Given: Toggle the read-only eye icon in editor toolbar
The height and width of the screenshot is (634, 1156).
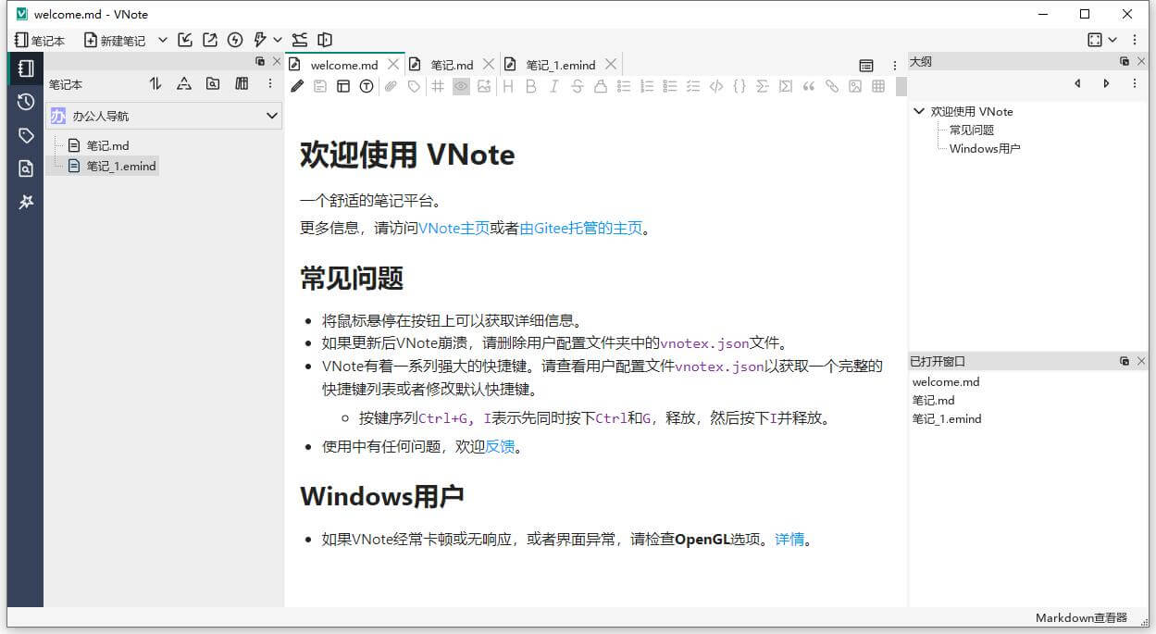Looking at the screenshot, I should pos(460,86).
